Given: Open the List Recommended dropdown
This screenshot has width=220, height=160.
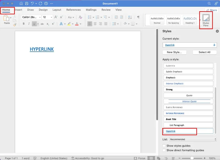Looking at the screenshot, I should pyautogui.click(x=193, y=139).
